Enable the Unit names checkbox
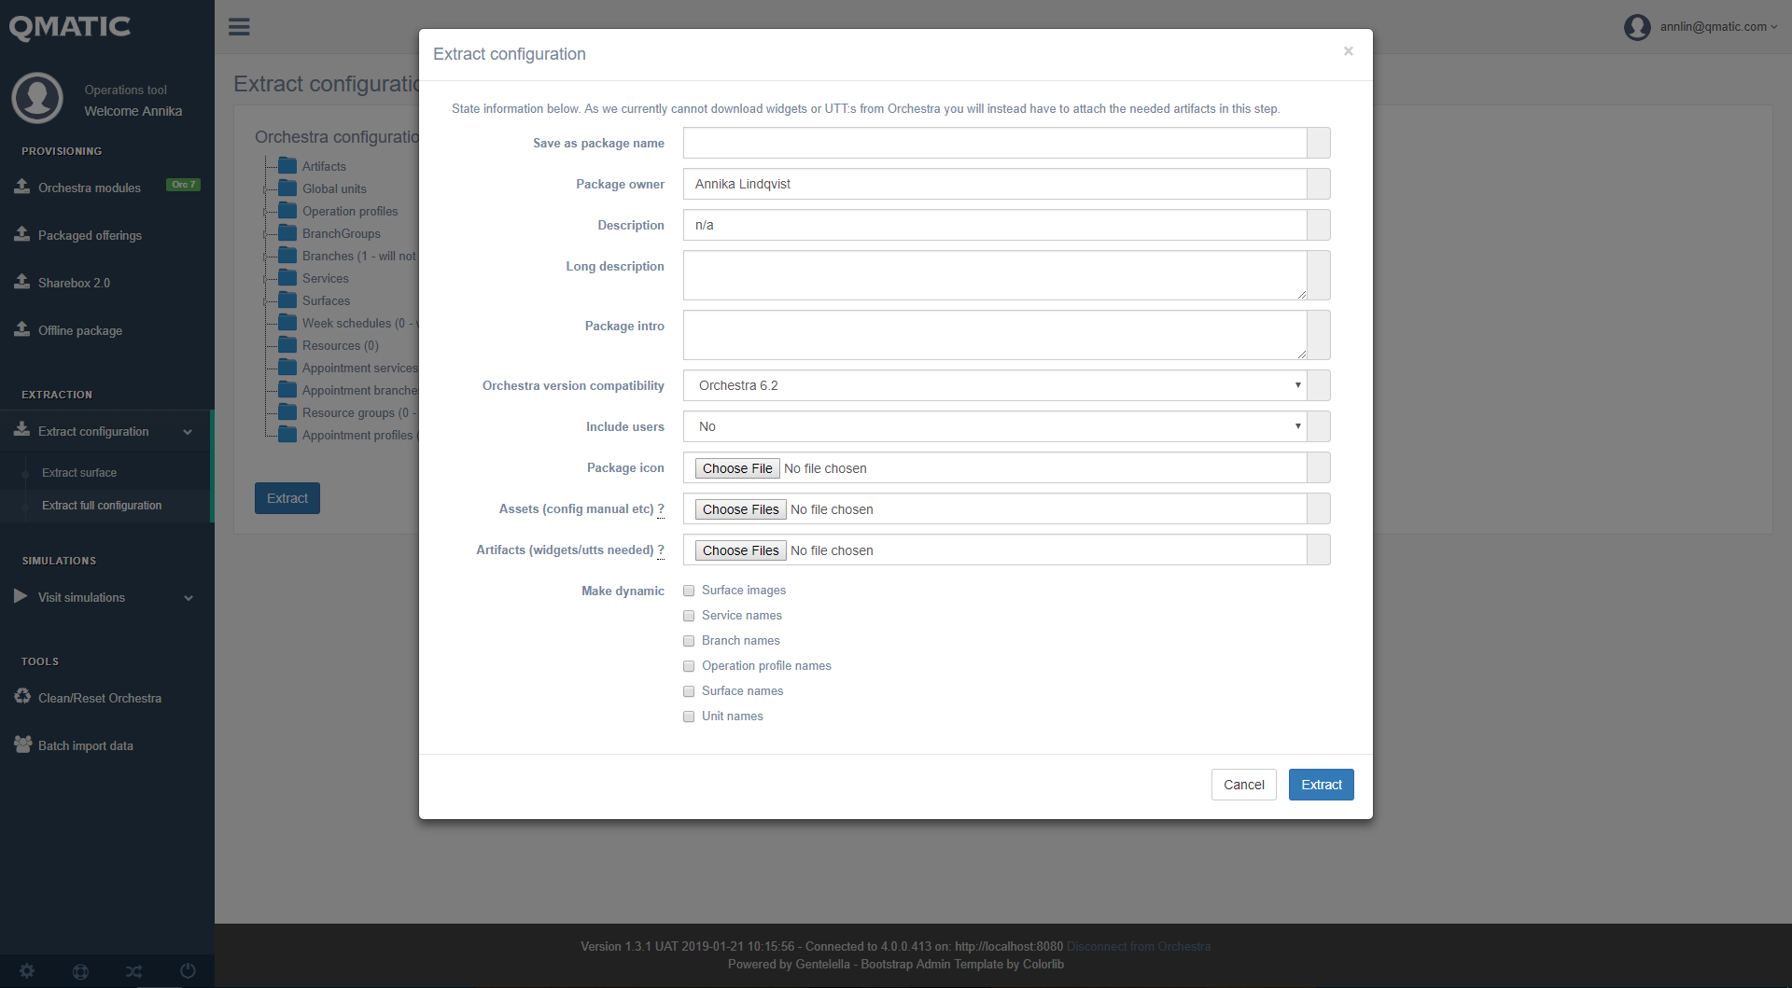 [689, 717]
